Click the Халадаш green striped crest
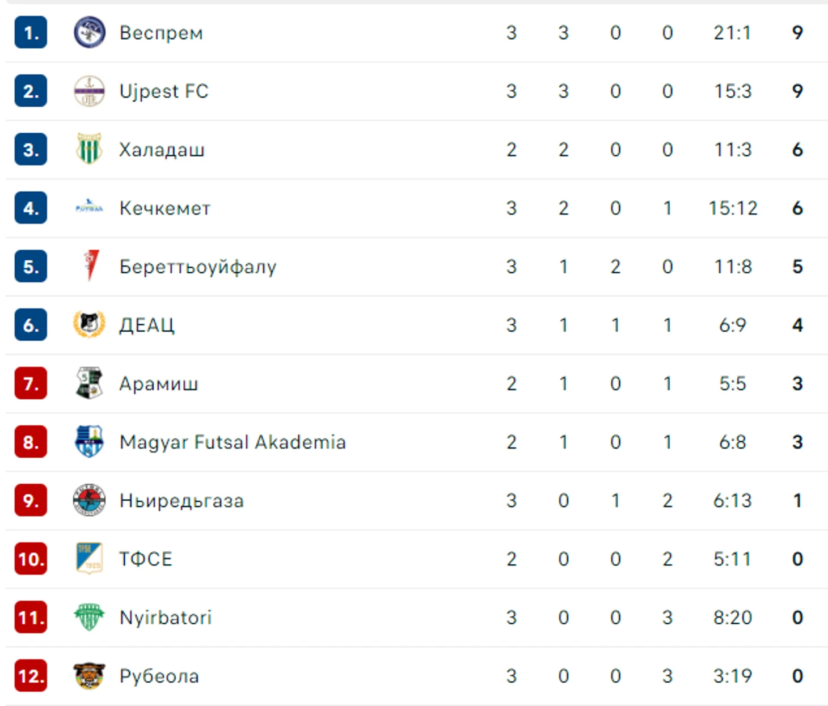 click(x=89, y=149)
